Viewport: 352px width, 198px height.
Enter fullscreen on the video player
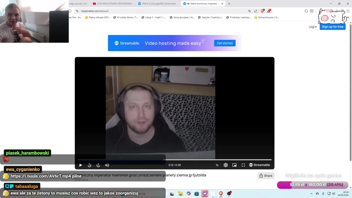pos(243,165)
